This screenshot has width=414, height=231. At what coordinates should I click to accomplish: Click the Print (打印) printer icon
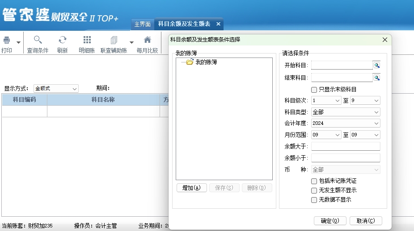click(7, 40)
